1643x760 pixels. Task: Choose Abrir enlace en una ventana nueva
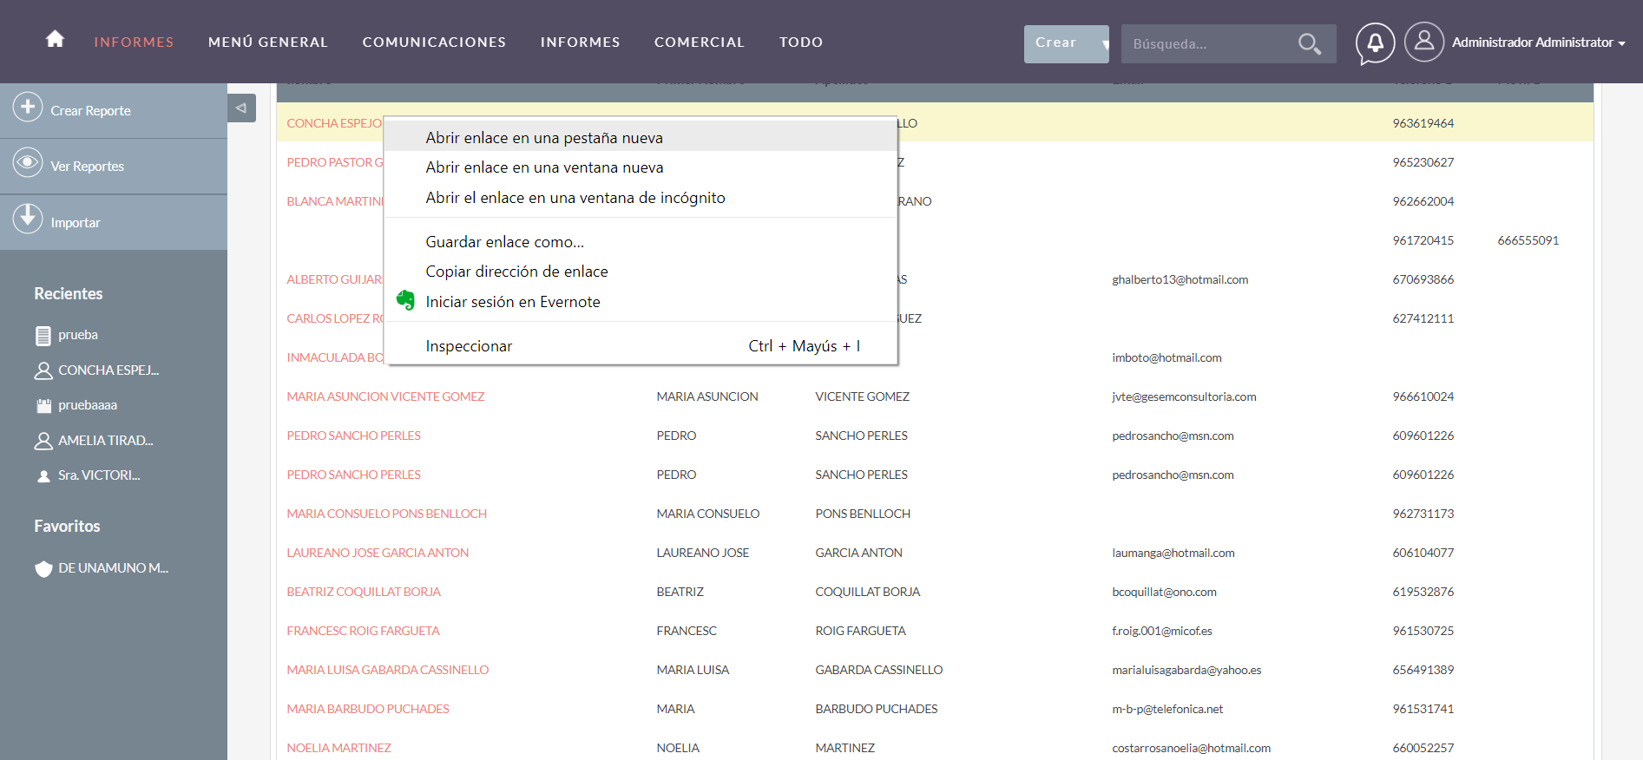(x=640, y=167)
